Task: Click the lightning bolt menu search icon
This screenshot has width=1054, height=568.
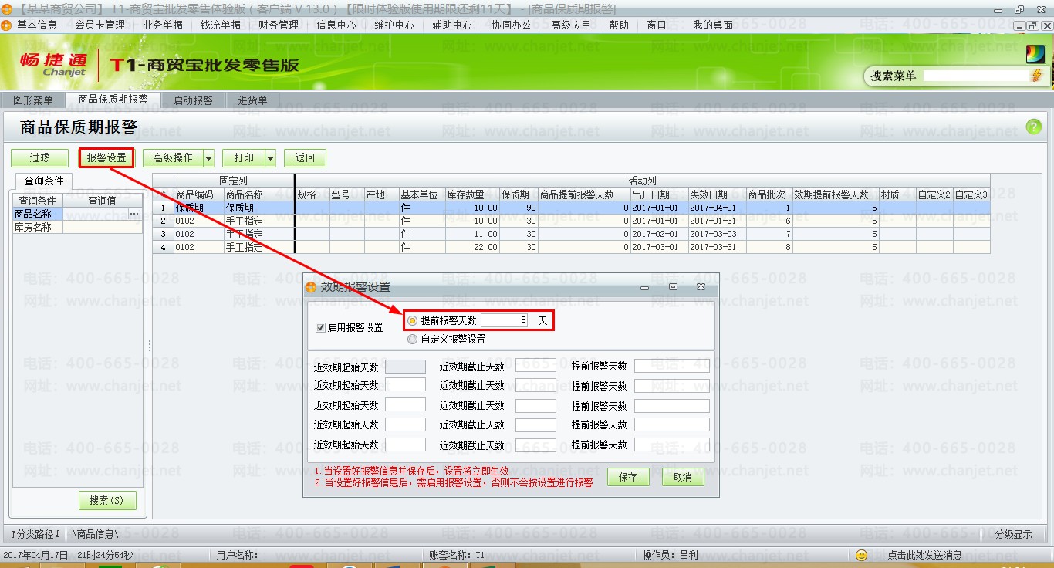Action: coord(1036,76)
